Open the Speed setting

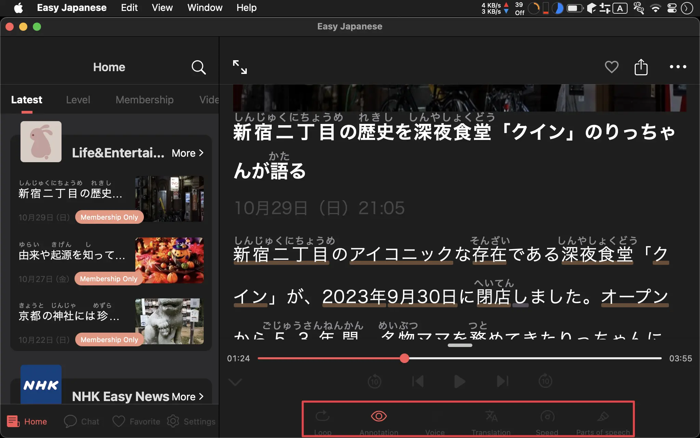[x=547, y=423]
